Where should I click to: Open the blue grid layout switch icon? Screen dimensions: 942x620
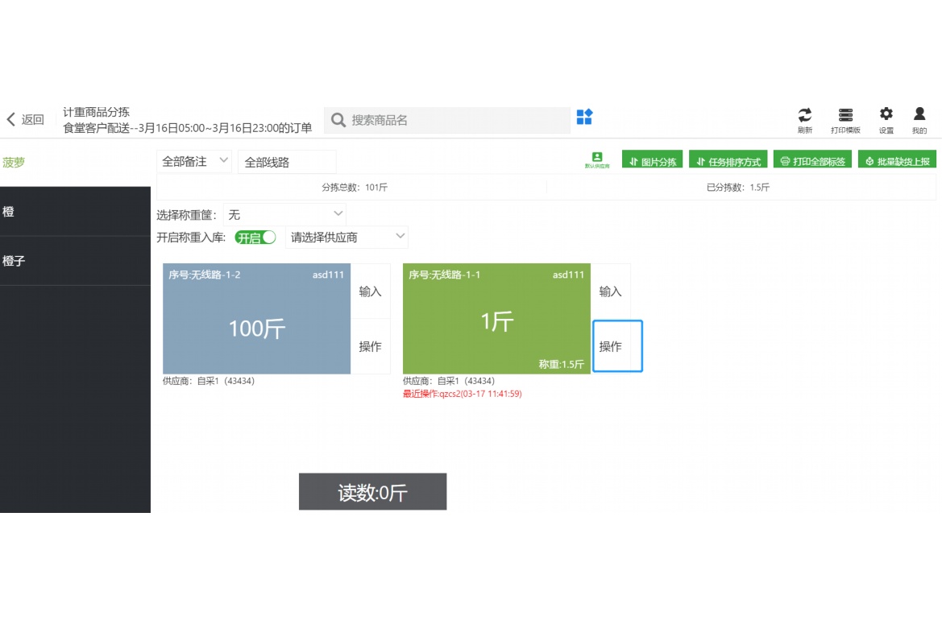click(584, 117)
